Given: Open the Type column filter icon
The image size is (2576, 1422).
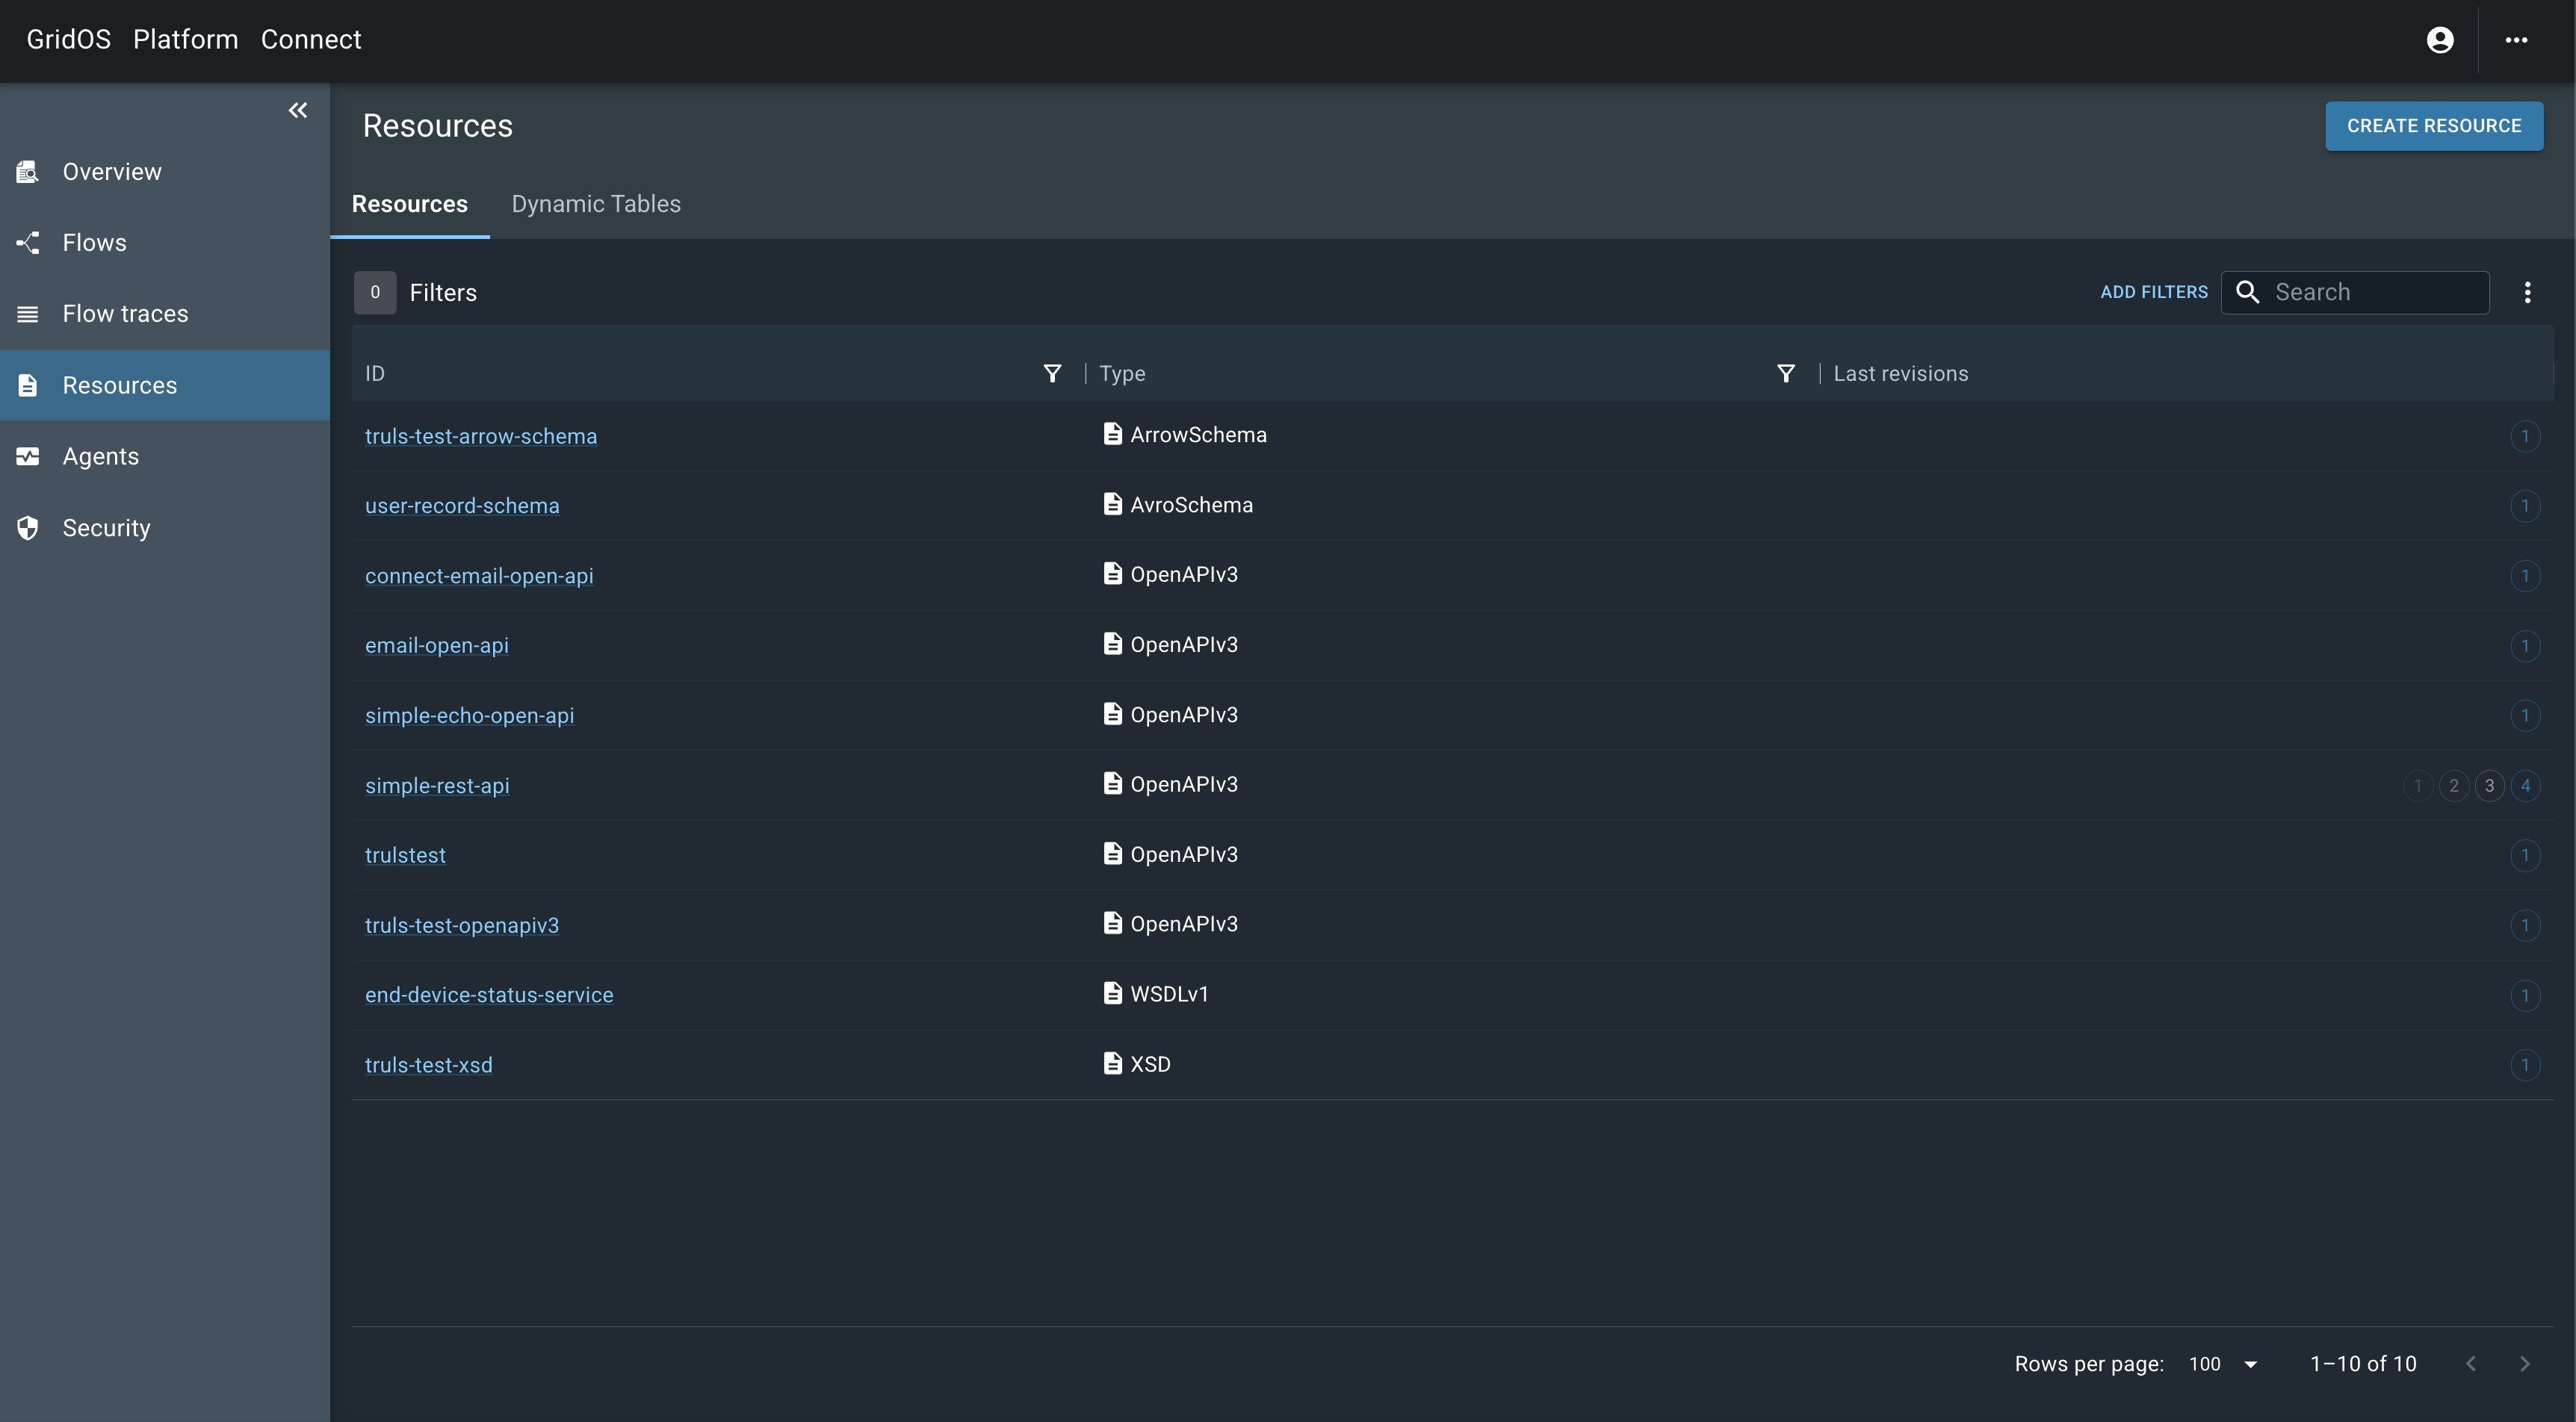Looking at the screenshot, I should click(x=1786, y=373).
